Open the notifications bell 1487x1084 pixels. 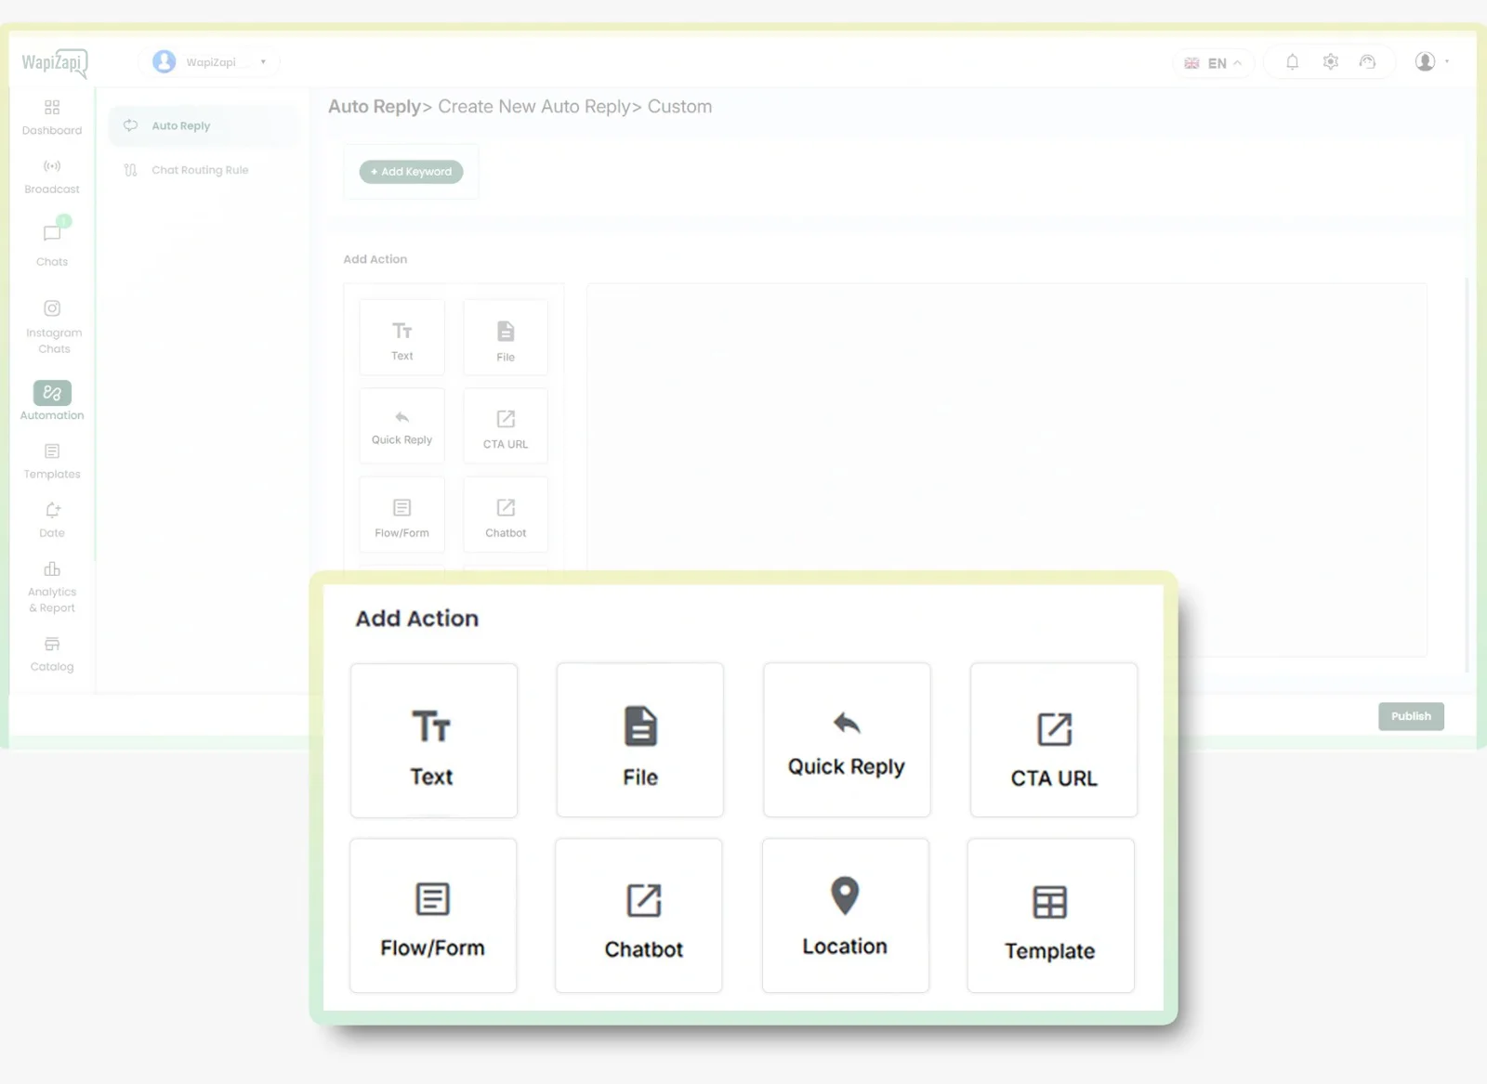coord(1292,61)
